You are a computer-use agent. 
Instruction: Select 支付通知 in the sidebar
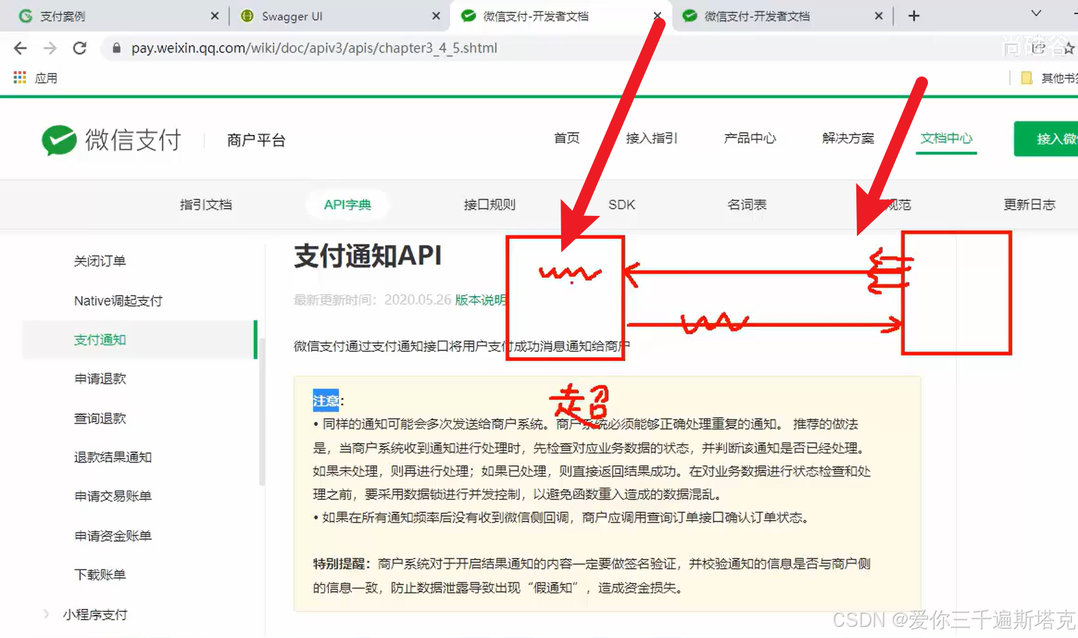coord(139,339)
